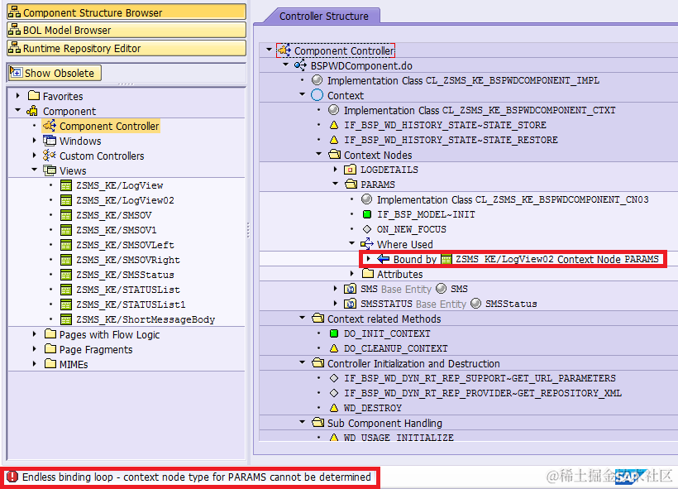678x489 pixels.
Task: Expand the Page Fragments arrow
Action: click(x=35, y=349)
